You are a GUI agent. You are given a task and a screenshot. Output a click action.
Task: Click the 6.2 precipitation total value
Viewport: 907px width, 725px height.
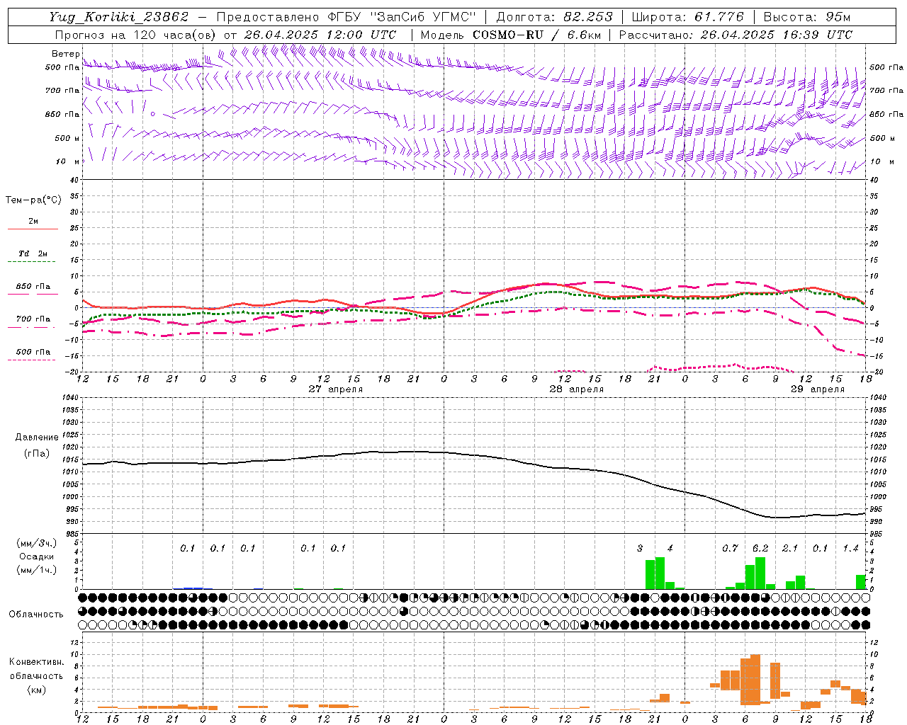coord(760,548)
